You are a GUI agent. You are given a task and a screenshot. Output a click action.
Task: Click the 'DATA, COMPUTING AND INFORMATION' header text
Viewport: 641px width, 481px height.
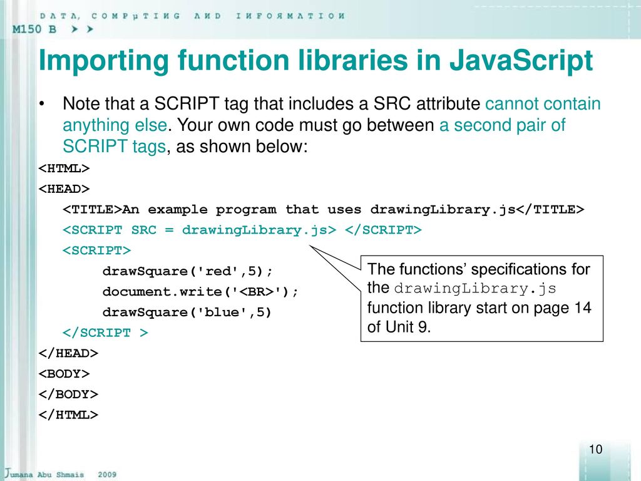(192, 16)
